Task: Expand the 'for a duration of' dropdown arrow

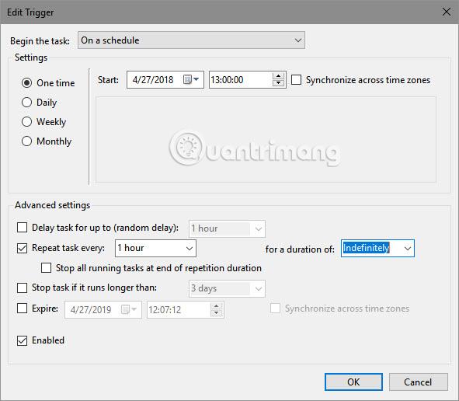Action: point(408,249)
